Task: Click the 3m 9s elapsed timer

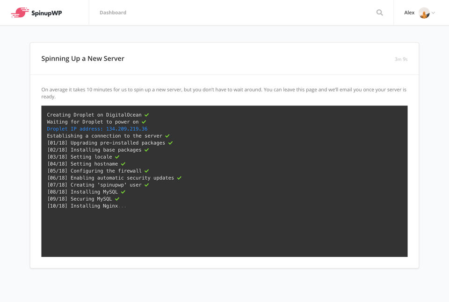Action: [401, 59]
